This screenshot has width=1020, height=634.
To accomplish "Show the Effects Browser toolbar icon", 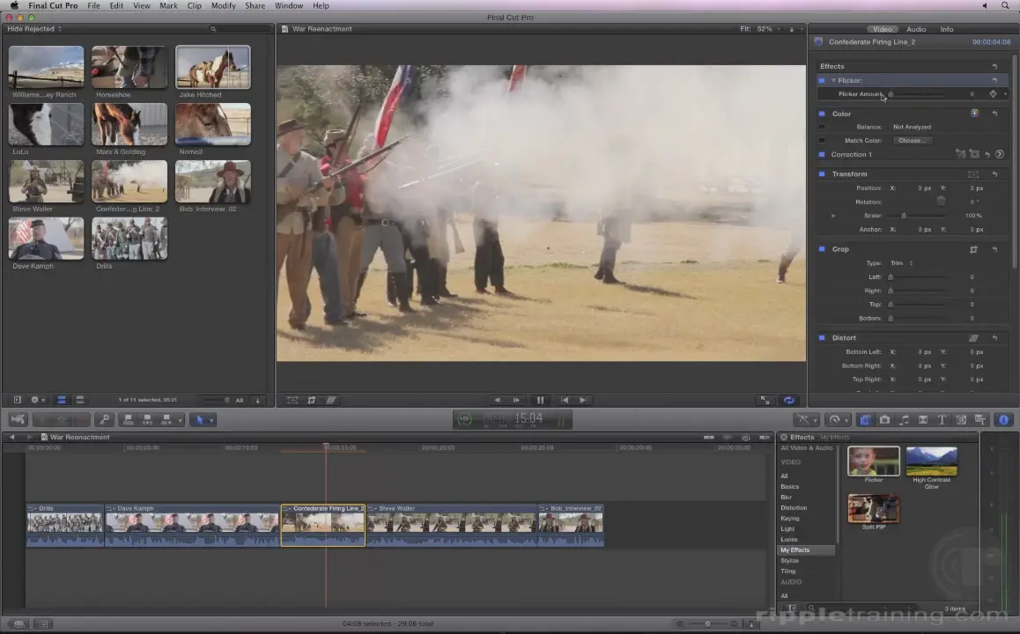I will pos(865,420).
